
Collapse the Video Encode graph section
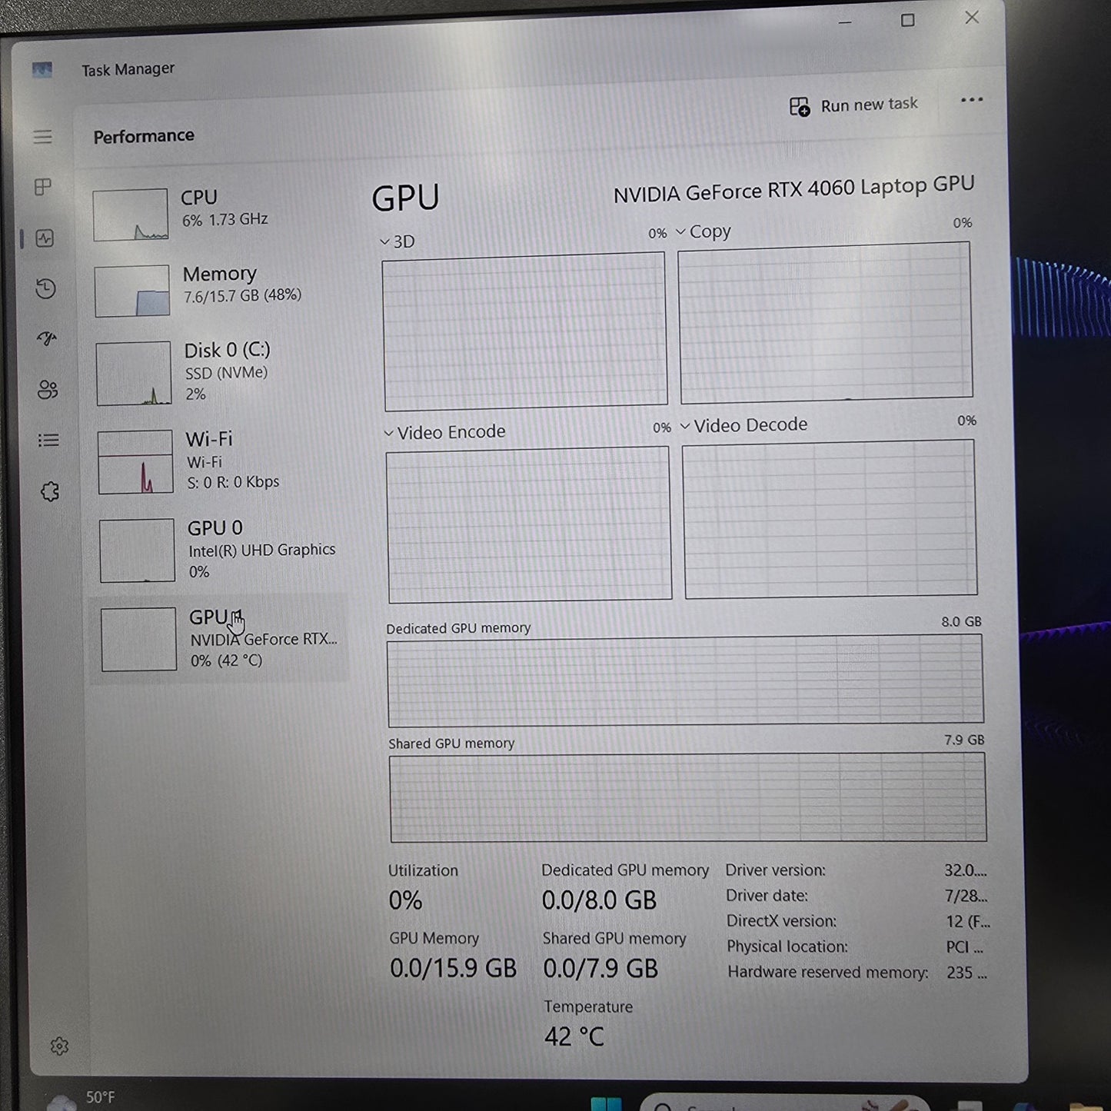tap(388, 432)
